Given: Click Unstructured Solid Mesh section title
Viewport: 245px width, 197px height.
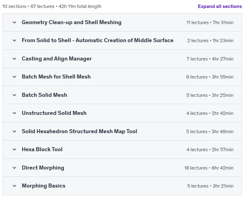Looking at the screenshot, I should 54,113.
